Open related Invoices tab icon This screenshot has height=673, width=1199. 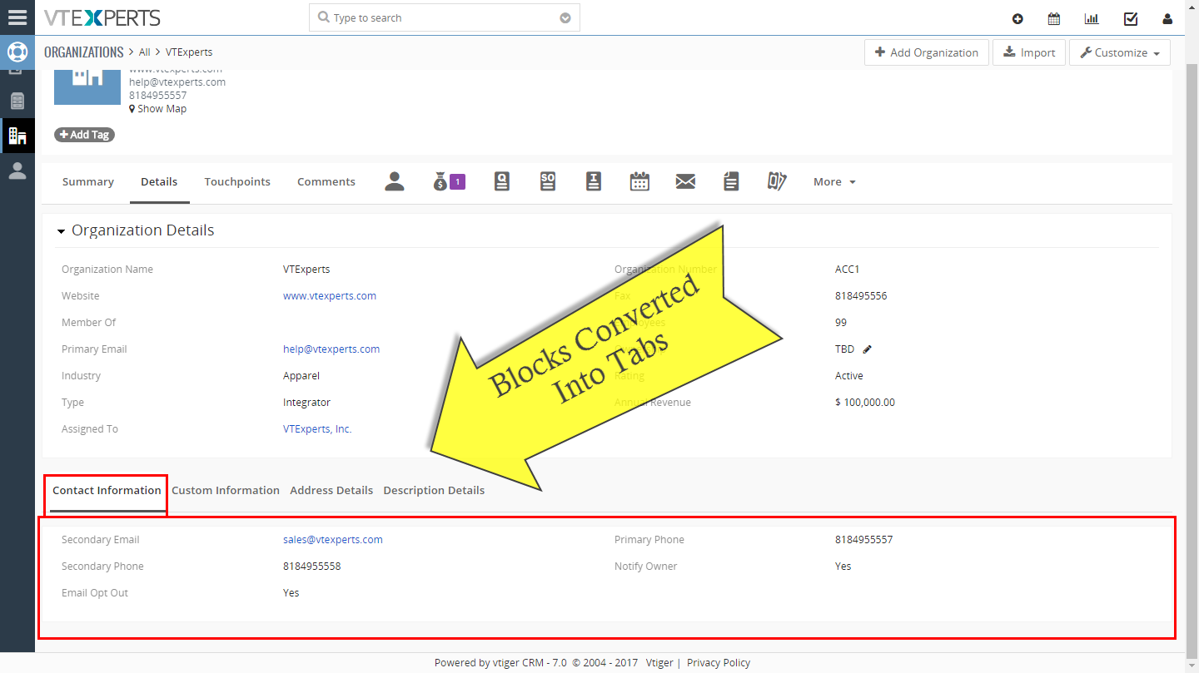point(593,181)
